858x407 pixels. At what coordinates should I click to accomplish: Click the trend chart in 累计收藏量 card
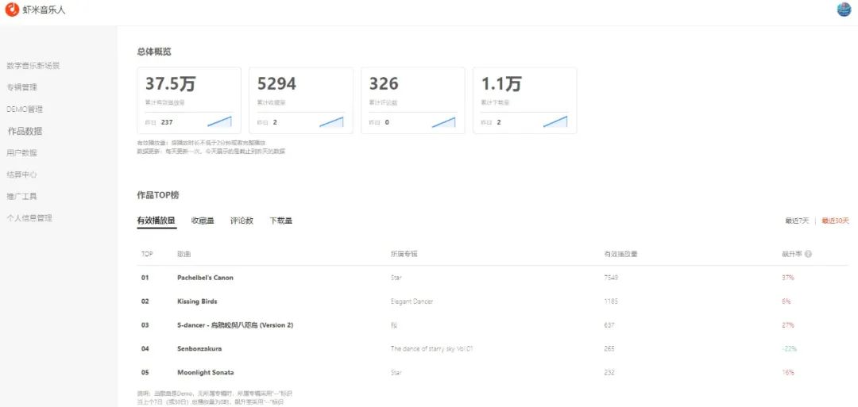pyautogui.click(x=331, y=121)
